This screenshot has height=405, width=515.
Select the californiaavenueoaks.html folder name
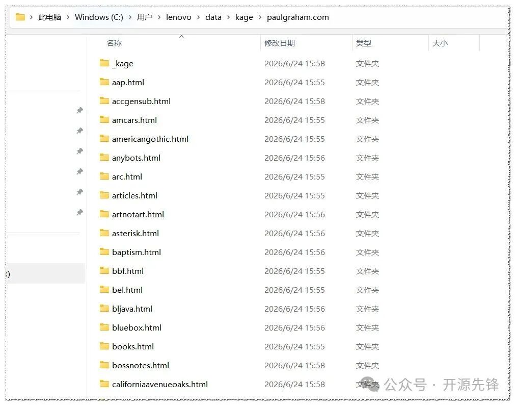click(x=160, y=384)
